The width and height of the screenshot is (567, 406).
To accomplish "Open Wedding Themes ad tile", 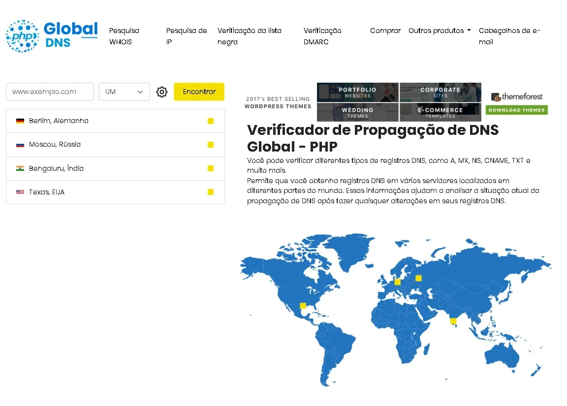I will 358,112.
